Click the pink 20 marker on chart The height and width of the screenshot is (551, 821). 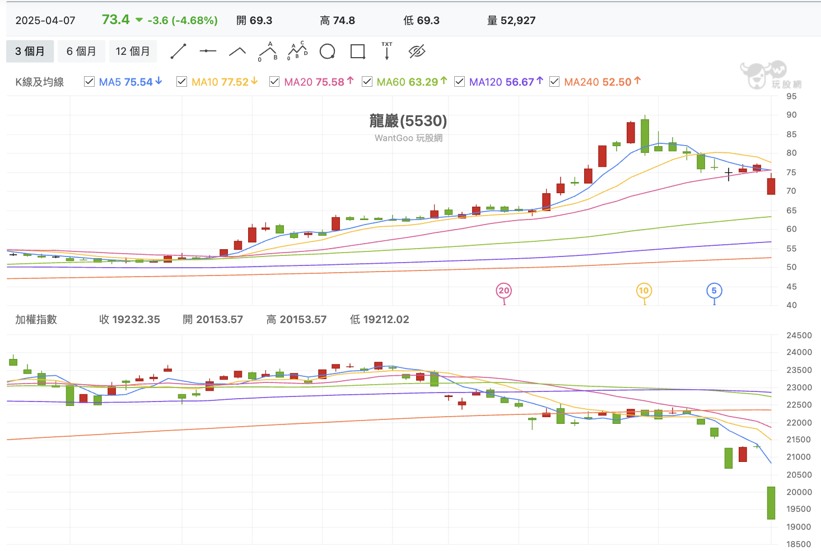(x=504, y=291)
